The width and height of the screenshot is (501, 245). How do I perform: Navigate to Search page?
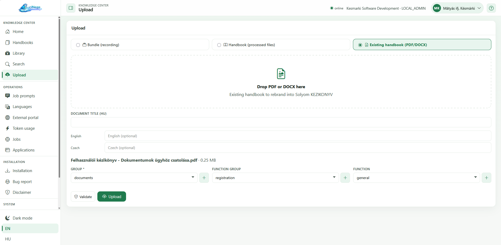30,64
